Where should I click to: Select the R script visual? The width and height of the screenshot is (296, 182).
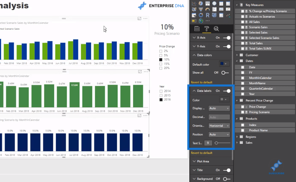click(x=208, y=15)
